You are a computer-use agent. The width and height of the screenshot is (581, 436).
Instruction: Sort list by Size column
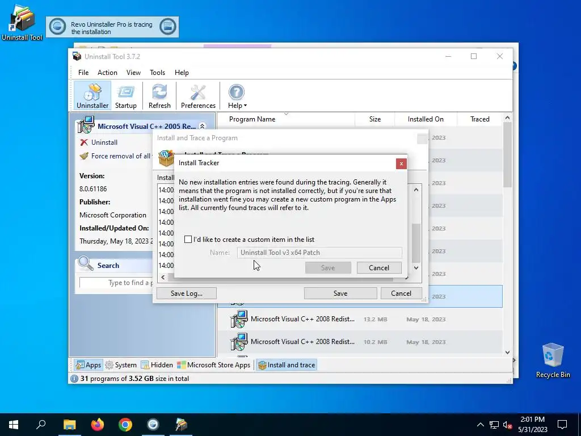tap(375, 119)
